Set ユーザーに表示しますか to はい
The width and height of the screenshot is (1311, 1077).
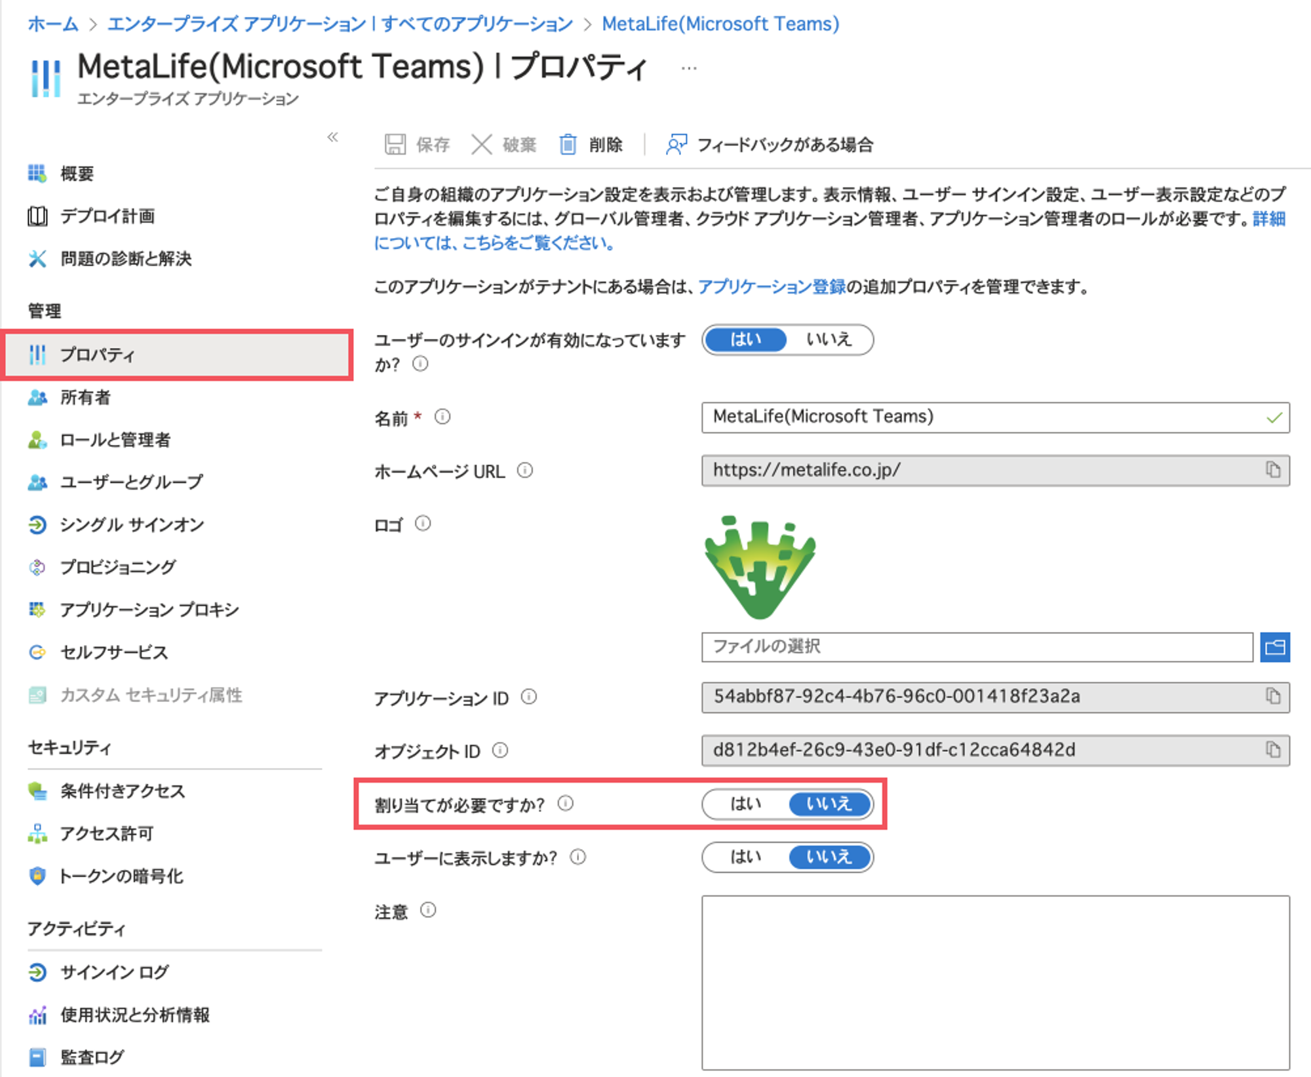pyautogui.click(x=746, y=857)
